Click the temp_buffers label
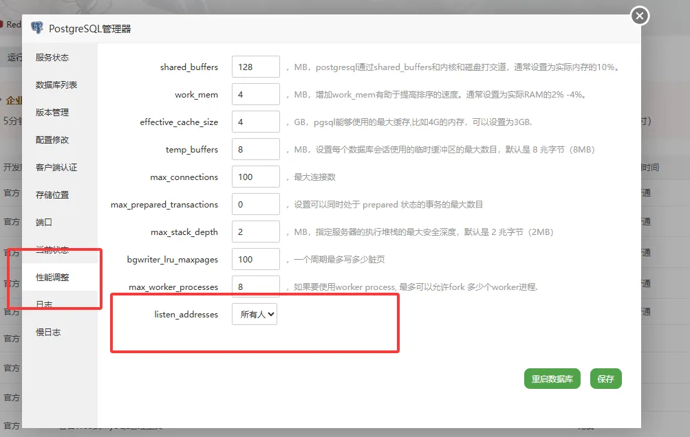This screenshot has height=437, width=690. [x=191, y=150]
